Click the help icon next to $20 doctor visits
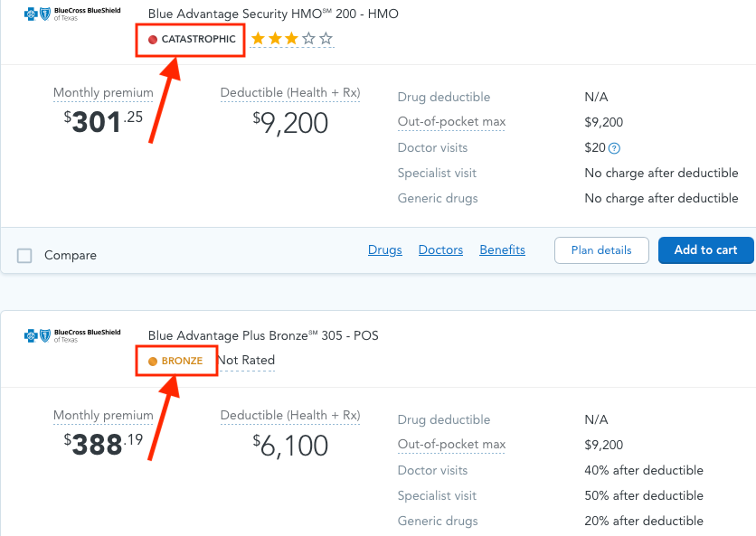Viewport: 756px width, 536px height. pos(614,148)
